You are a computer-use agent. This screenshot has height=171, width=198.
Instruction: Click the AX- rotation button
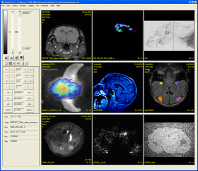[9, 93]
